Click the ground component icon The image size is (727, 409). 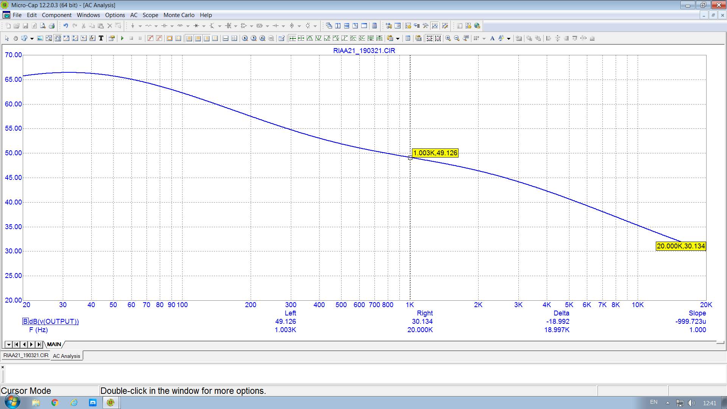point(133,26)
